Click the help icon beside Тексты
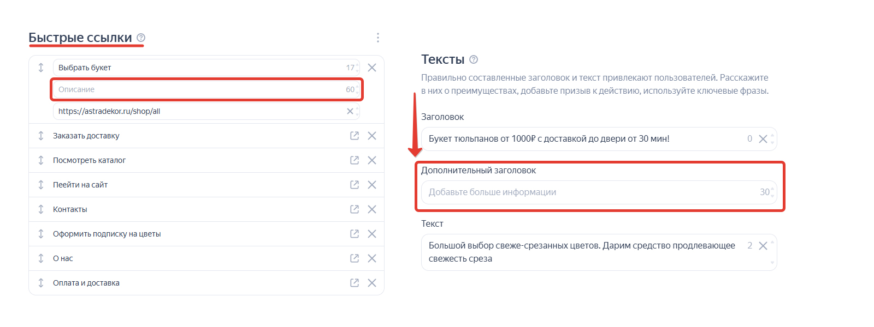This screenshot has width=874, height=327. tap(474, 59)
